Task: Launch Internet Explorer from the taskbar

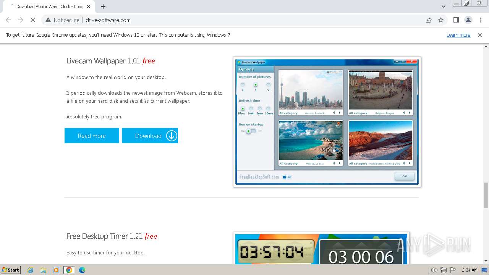Action: (30, 270)
